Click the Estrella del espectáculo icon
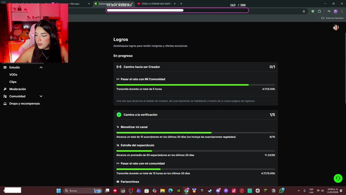This screenshot has width=346, height=195. click(x=118, y=145)
